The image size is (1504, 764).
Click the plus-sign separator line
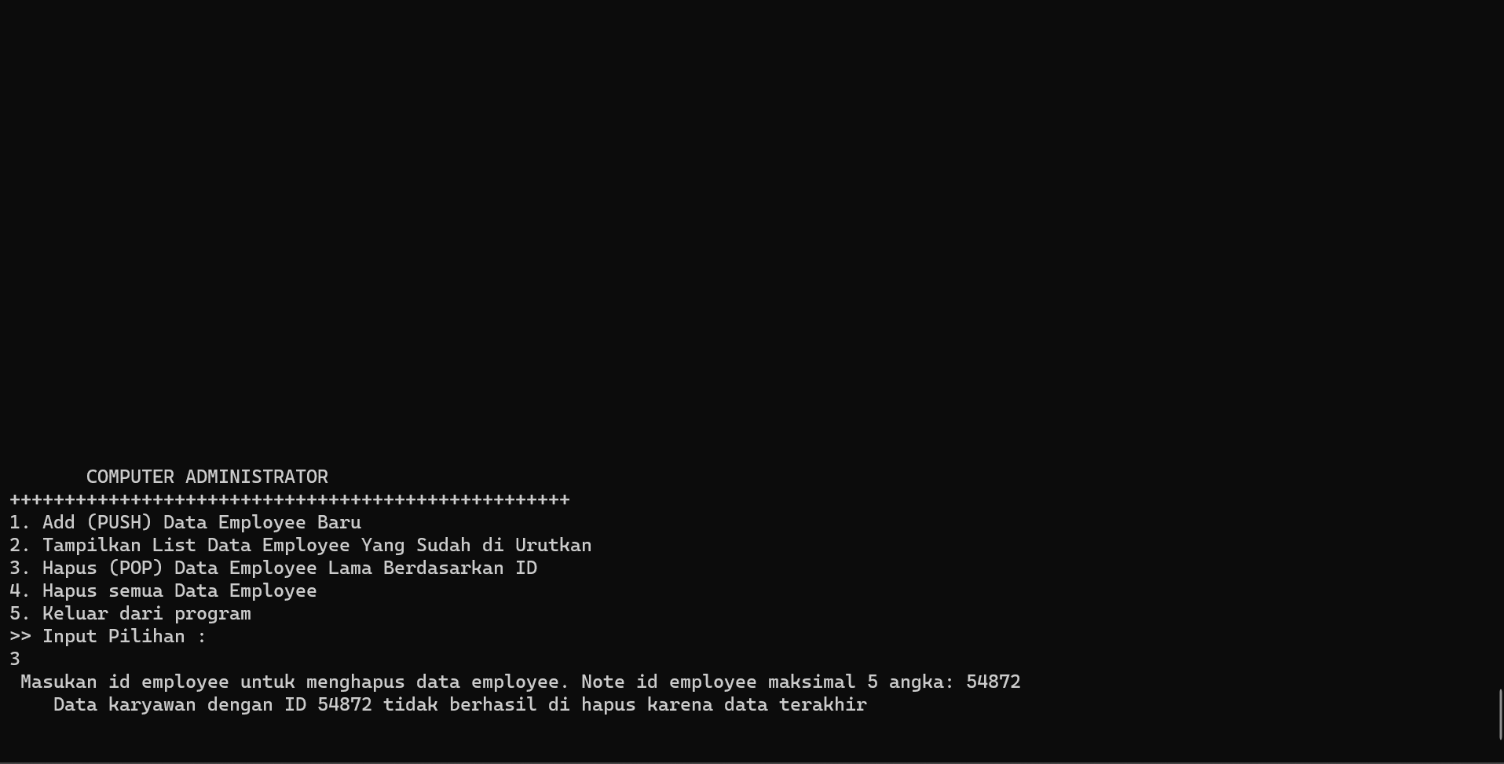tap(290, 499)
